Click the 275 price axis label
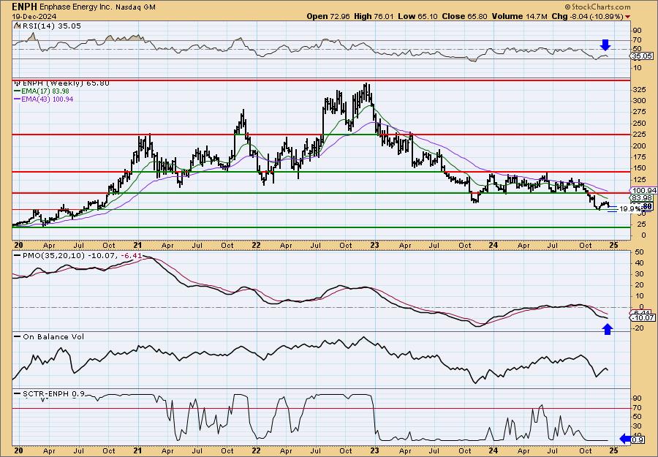Screen dimensions: 658x457 (x=639, y=112)
